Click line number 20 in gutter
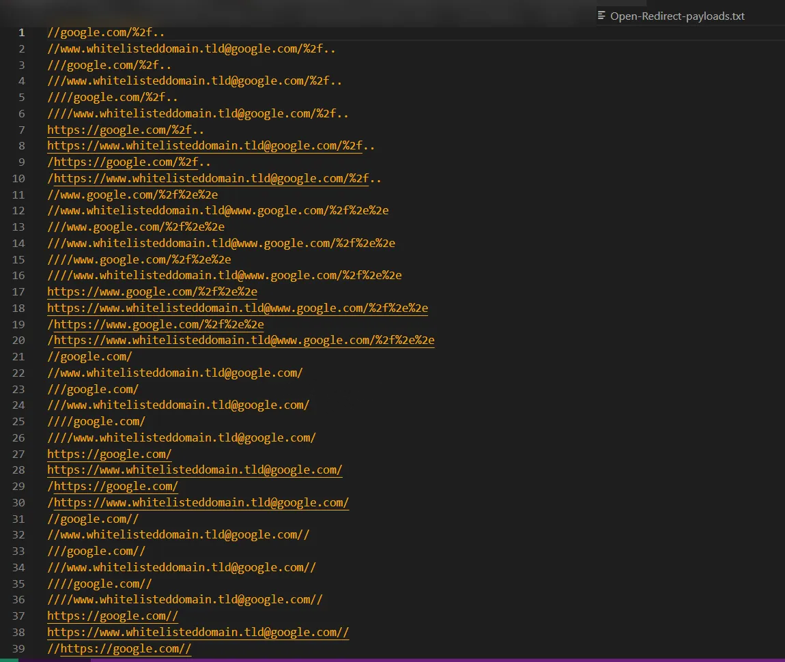The width and height of the screenshot is (785, 662). [x=18, y=341]
